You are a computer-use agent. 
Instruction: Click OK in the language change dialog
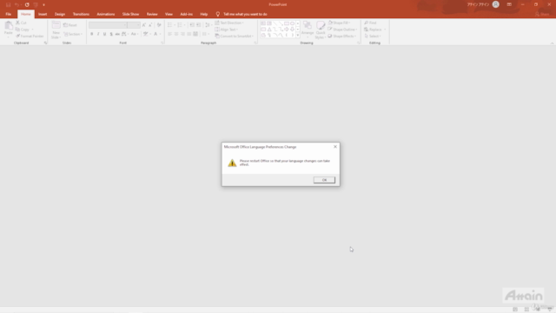[x=324, y=180]
